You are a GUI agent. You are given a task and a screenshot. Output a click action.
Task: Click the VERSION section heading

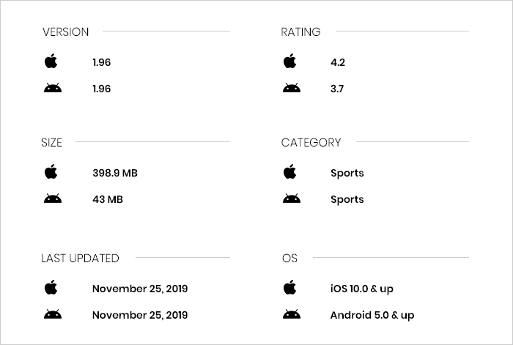click(x=65, y=31)
